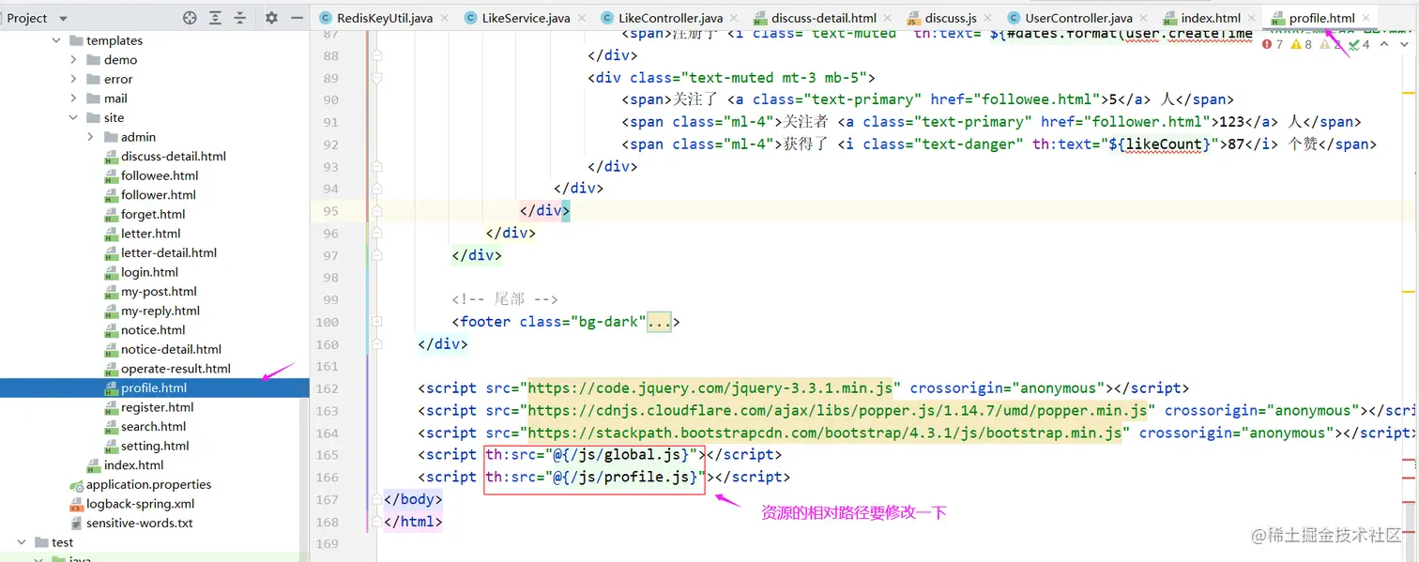Viewport: 1419px width, 562px height.
Task: Switch to the RedisKeyUtil.java tab
Action: click(x=384, y=18)
